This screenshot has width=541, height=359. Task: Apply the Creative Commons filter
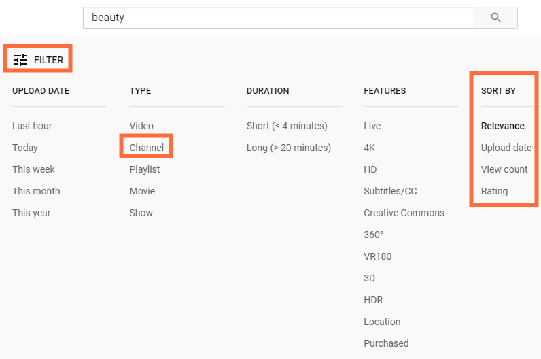click(x=404, y=213)
